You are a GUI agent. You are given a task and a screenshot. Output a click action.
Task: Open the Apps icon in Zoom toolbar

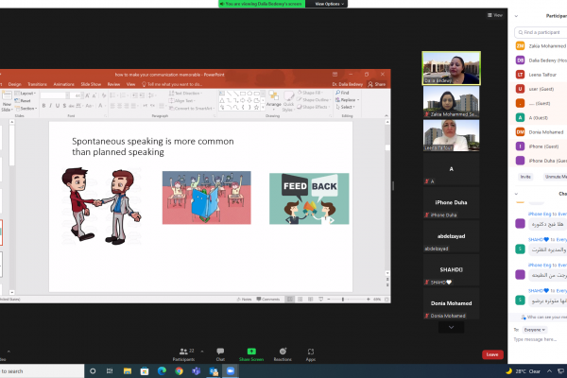310,352
